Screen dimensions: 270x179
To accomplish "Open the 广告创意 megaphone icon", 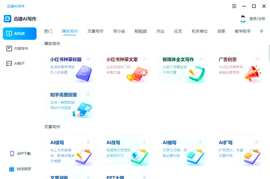I will pos(252,73).
